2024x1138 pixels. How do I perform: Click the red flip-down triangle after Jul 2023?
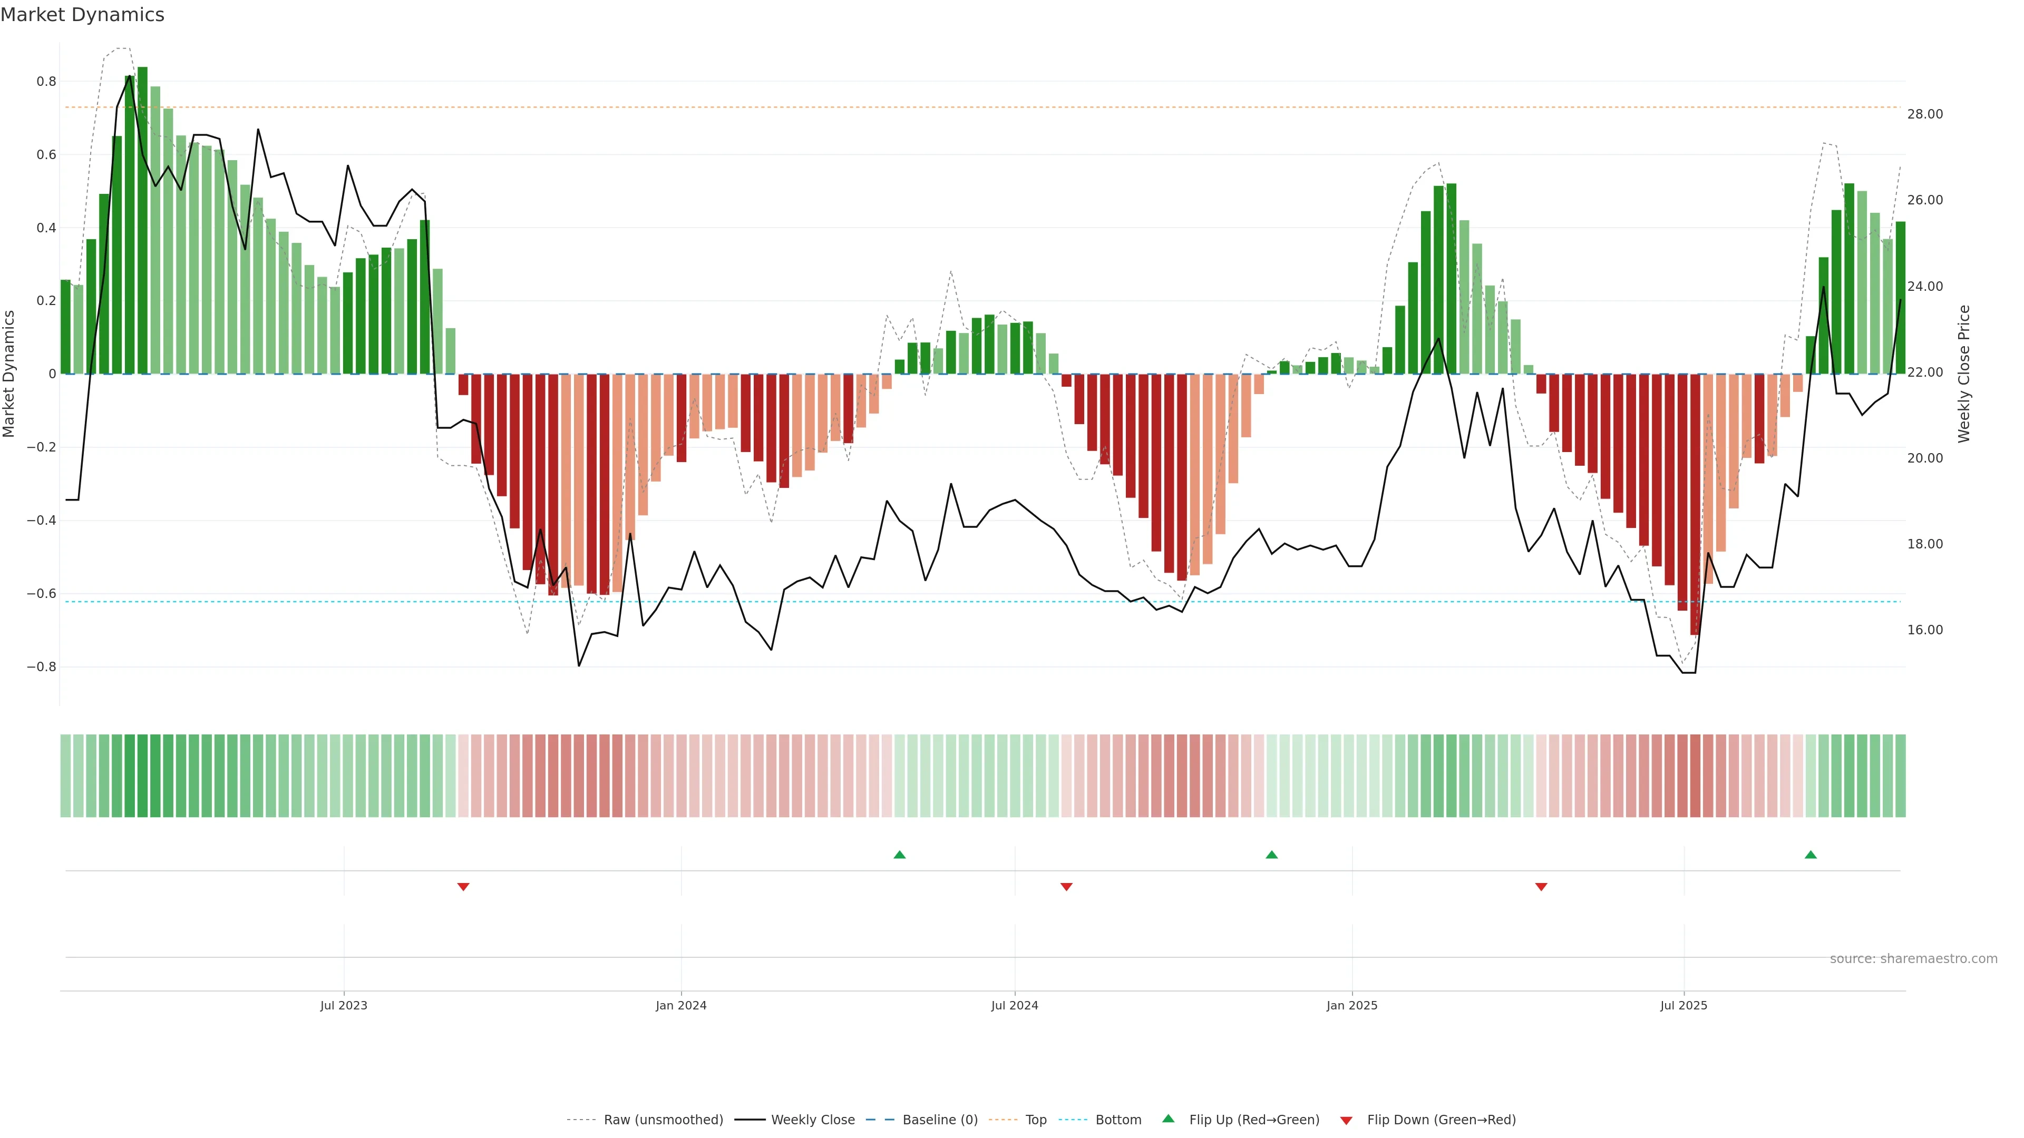tap(463, 887)
